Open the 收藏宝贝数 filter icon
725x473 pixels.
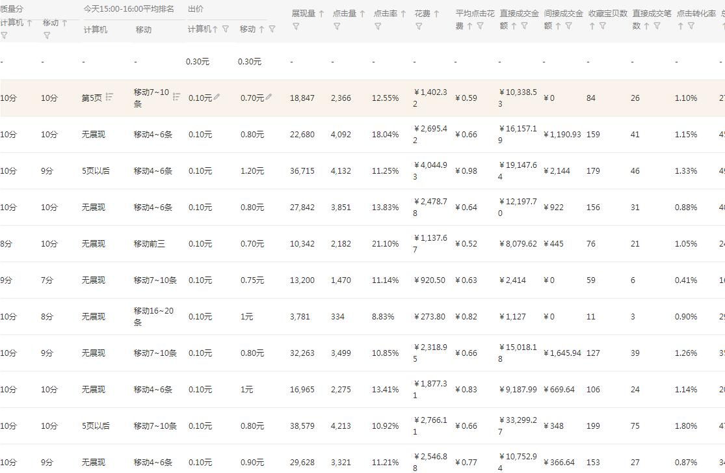click(x=603, y=26)
